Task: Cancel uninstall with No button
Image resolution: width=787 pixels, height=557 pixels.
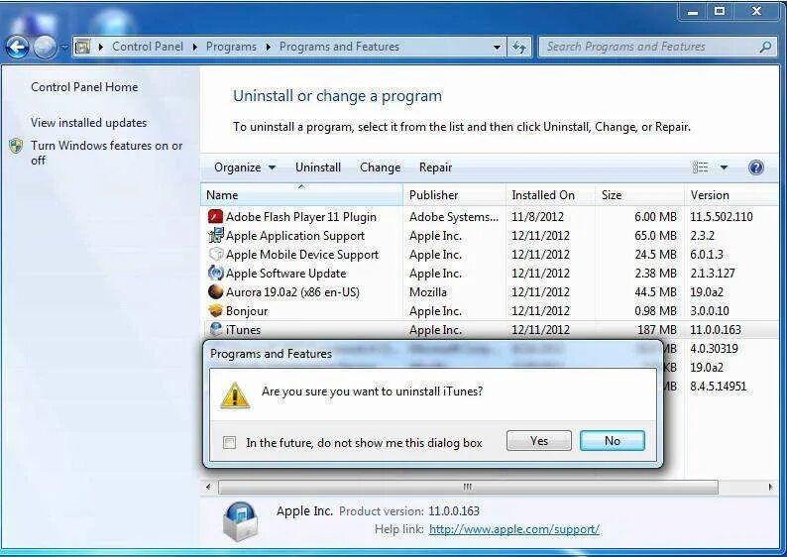Action: [x=613, y=441]
